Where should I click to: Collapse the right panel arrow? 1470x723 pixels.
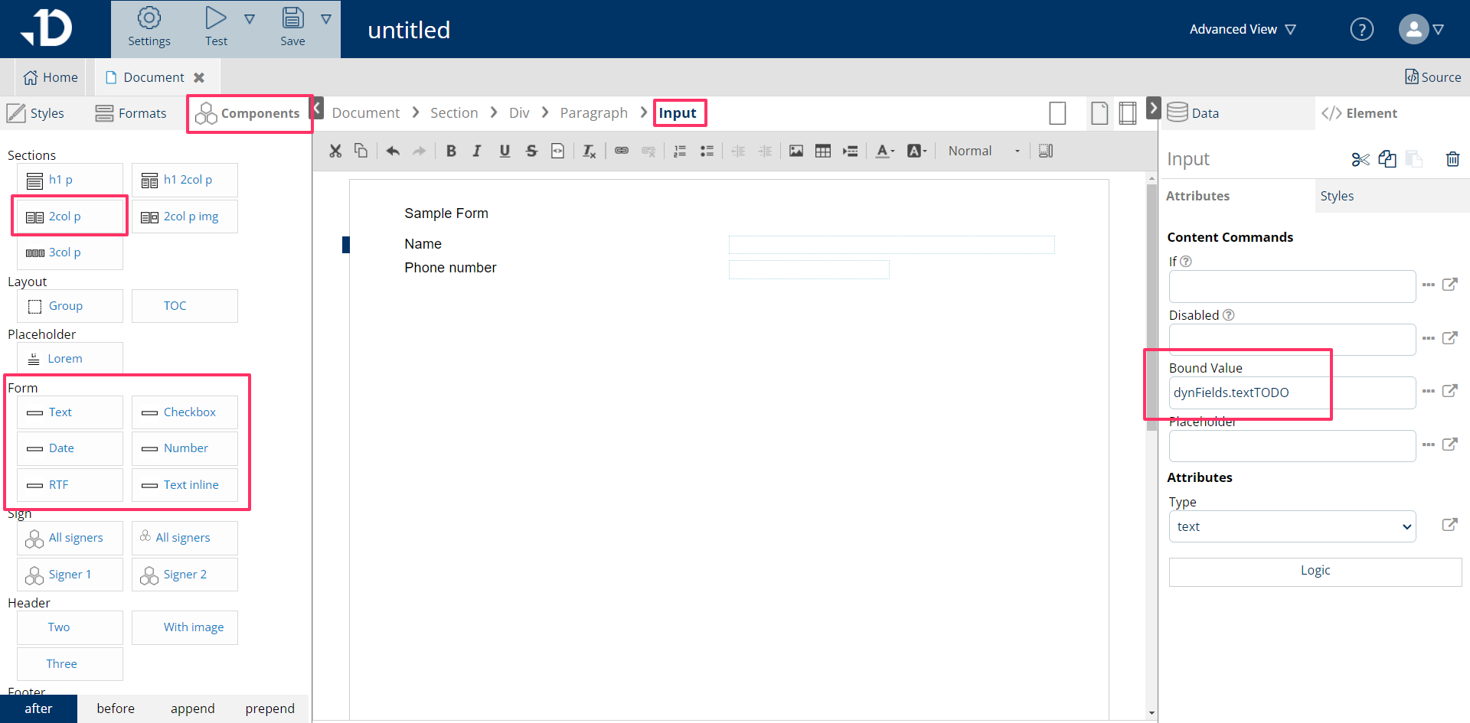point(1154,107)
